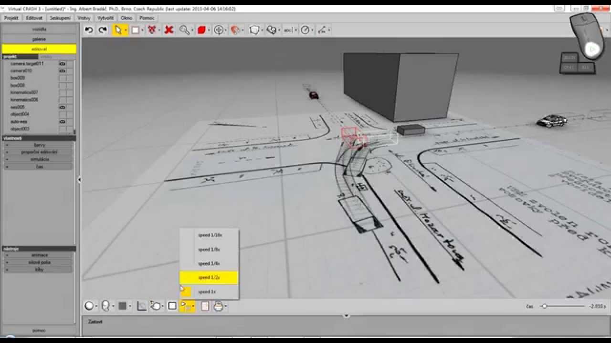Undo the last action with the undo arrow
611x343 pixels.
(x=89, y=30)
